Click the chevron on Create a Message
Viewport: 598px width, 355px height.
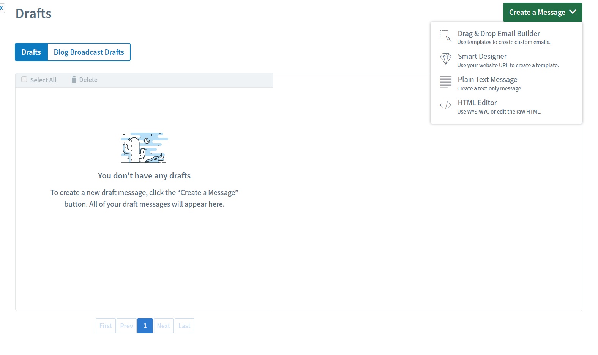pos(573,12)
